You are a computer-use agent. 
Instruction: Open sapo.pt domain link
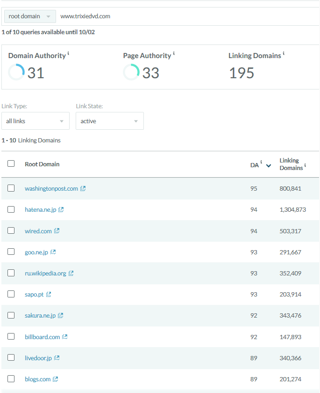(34, 294)
